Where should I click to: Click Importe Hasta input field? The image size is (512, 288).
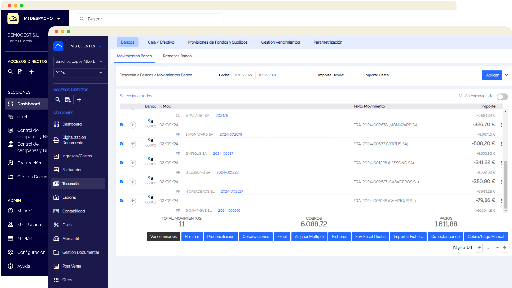click(400, 75)
